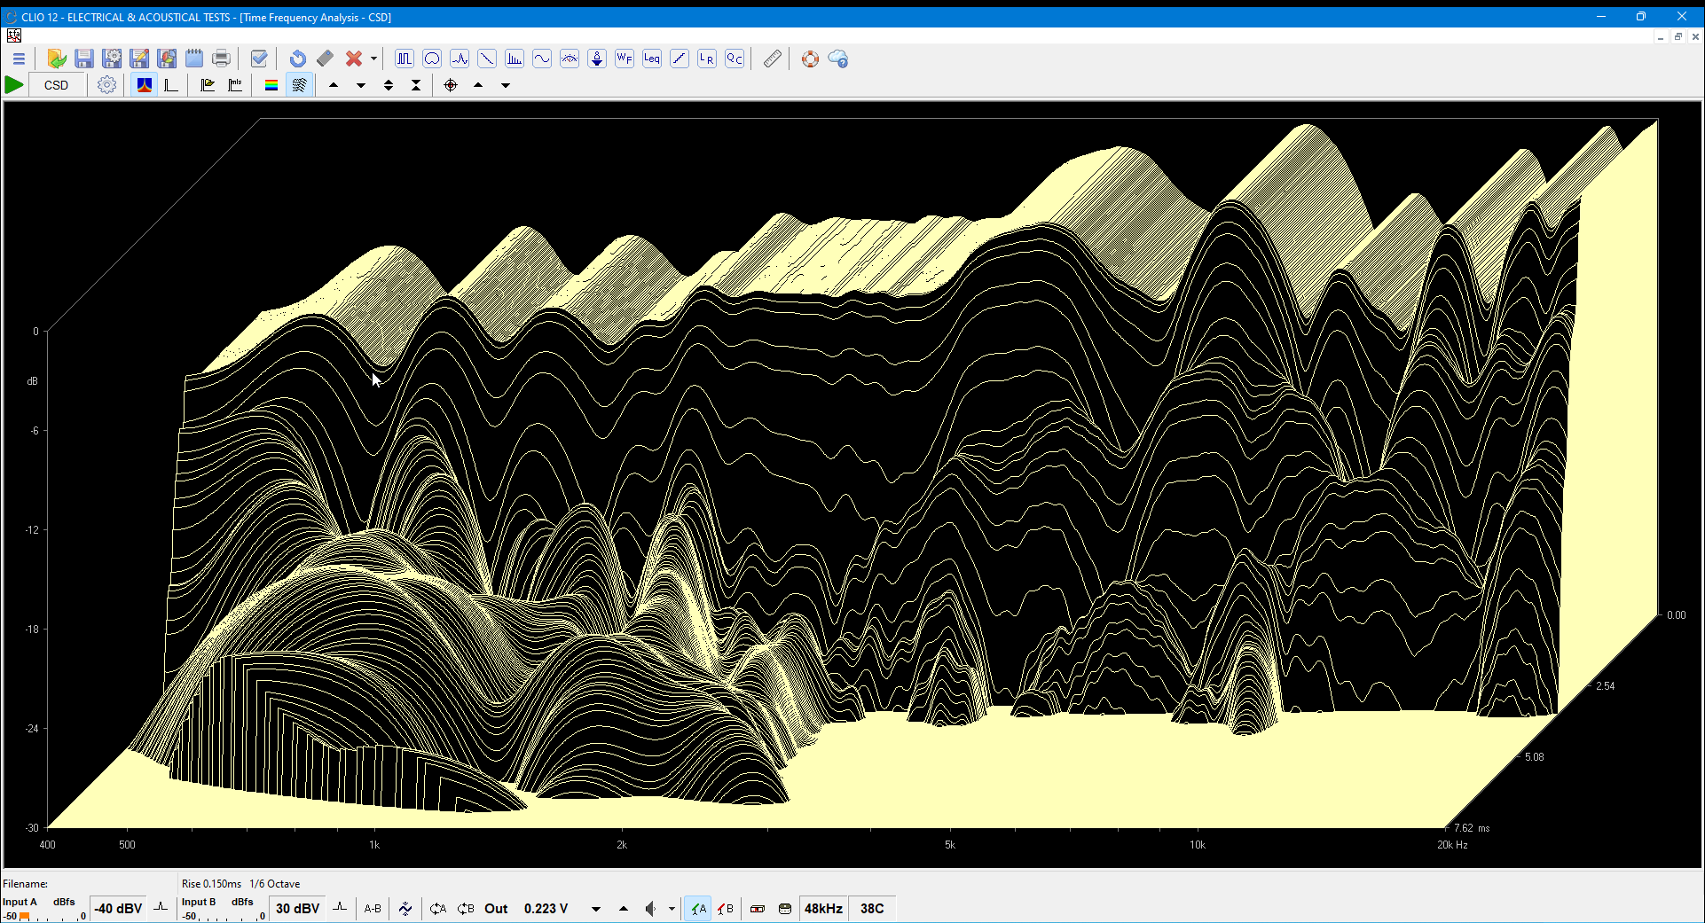Click the up arrow after crosshair marker
The image size is (1705, 923).
point(478,85)
